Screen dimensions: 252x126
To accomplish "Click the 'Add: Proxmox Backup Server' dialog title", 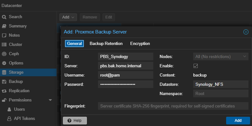I will (x=95, y=32).
